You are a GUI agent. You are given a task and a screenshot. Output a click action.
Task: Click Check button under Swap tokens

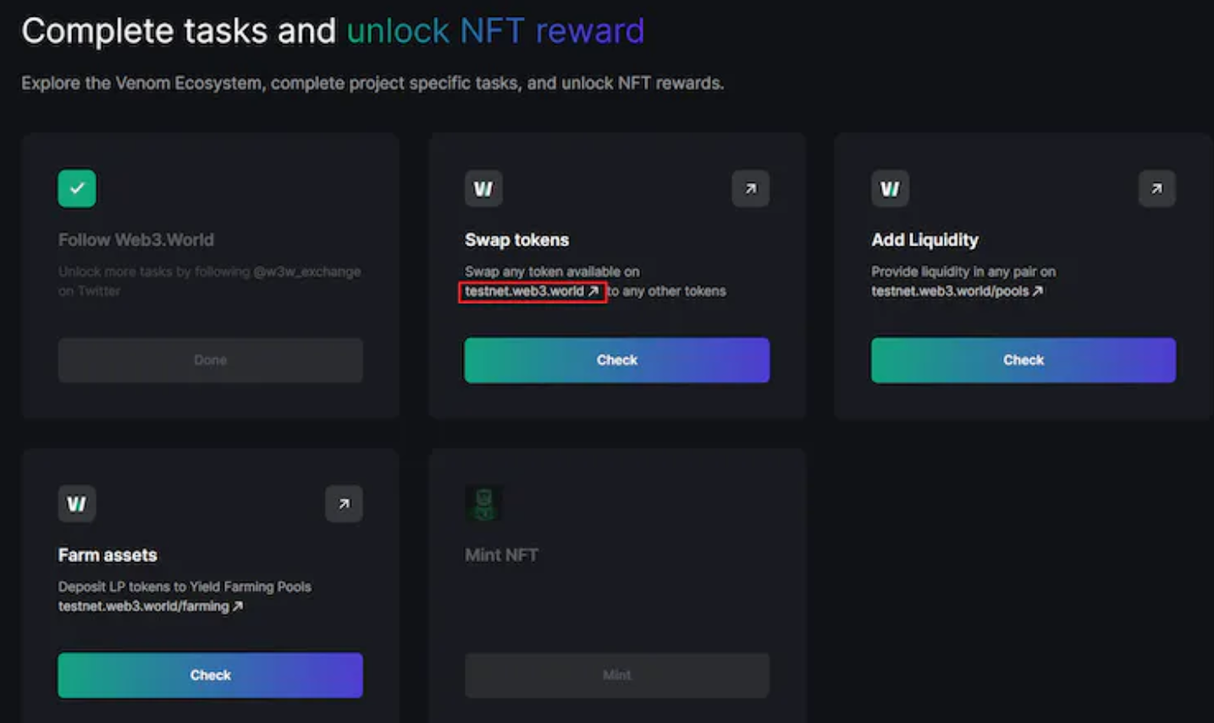click(617, 360)
